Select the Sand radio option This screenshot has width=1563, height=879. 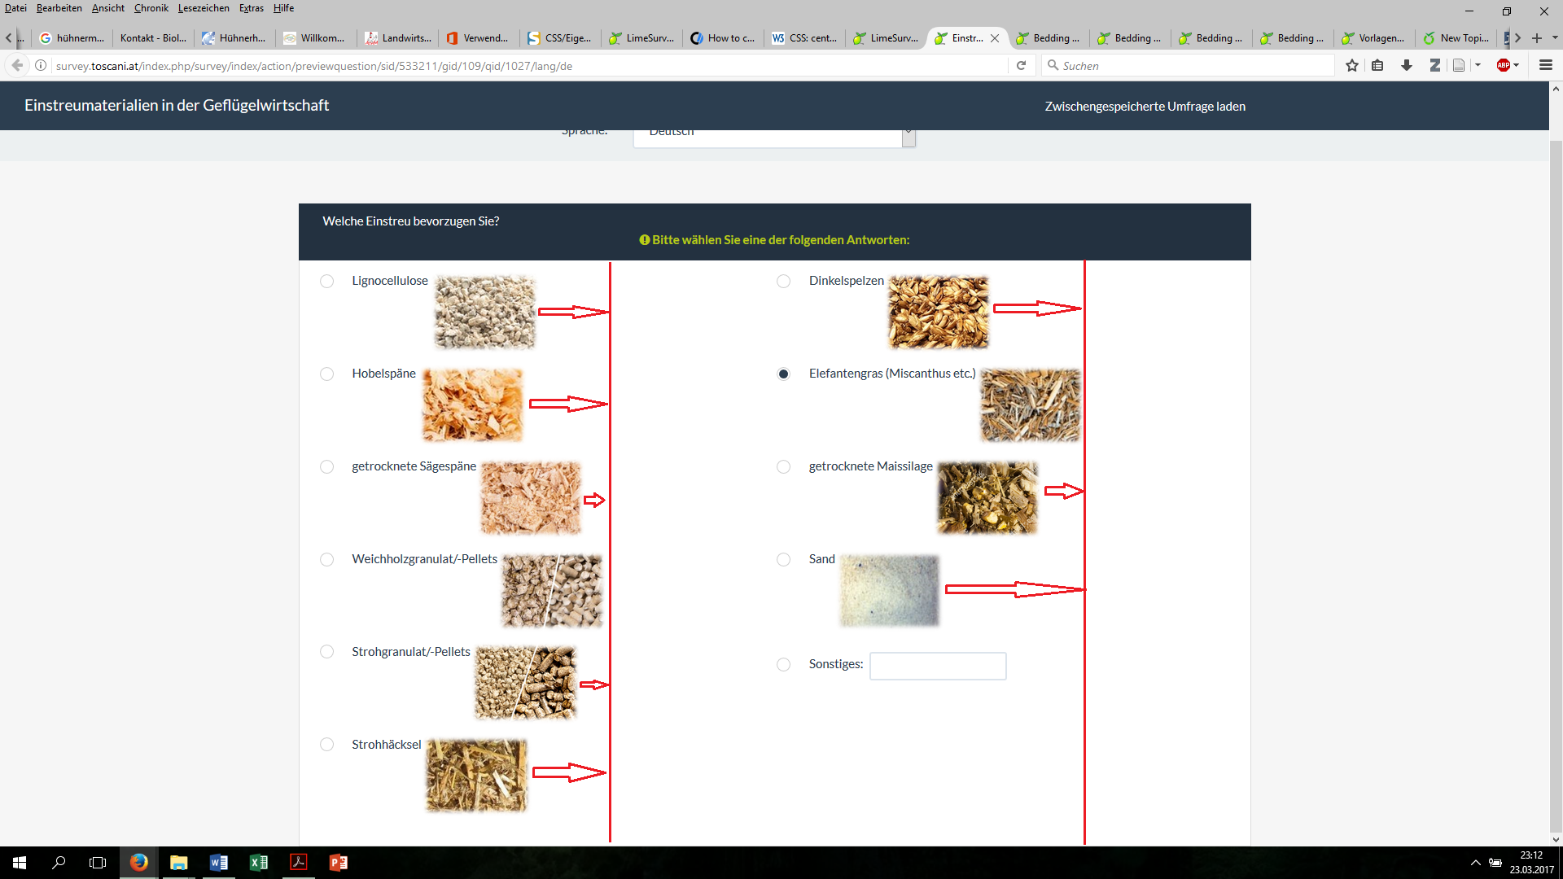click(x=783, y=560)
